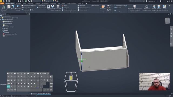This screenshot has height=97, width=173.
Task: Open Sheet Metal Defaults settings
Action: (135, 8)
